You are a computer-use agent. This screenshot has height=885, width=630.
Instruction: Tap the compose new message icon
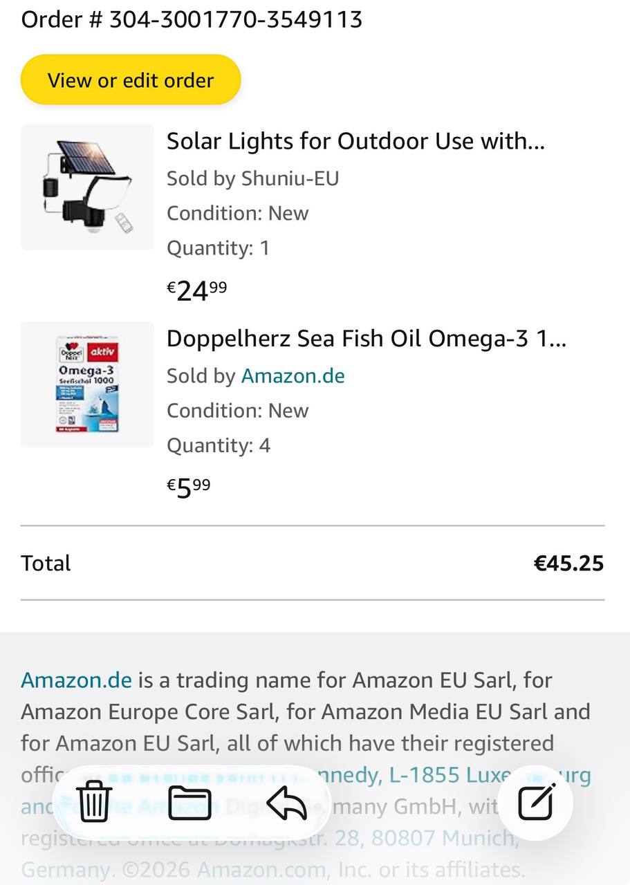pos(536,802)
